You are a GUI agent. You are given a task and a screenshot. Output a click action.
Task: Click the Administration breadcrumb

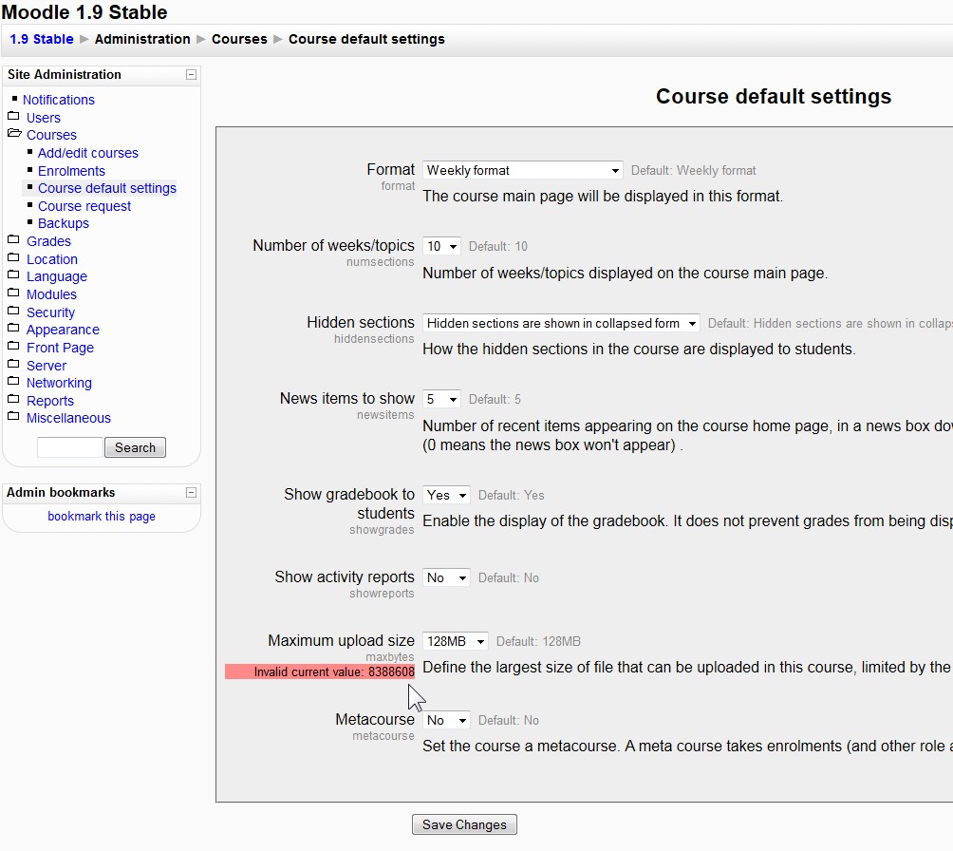point(142,40)
